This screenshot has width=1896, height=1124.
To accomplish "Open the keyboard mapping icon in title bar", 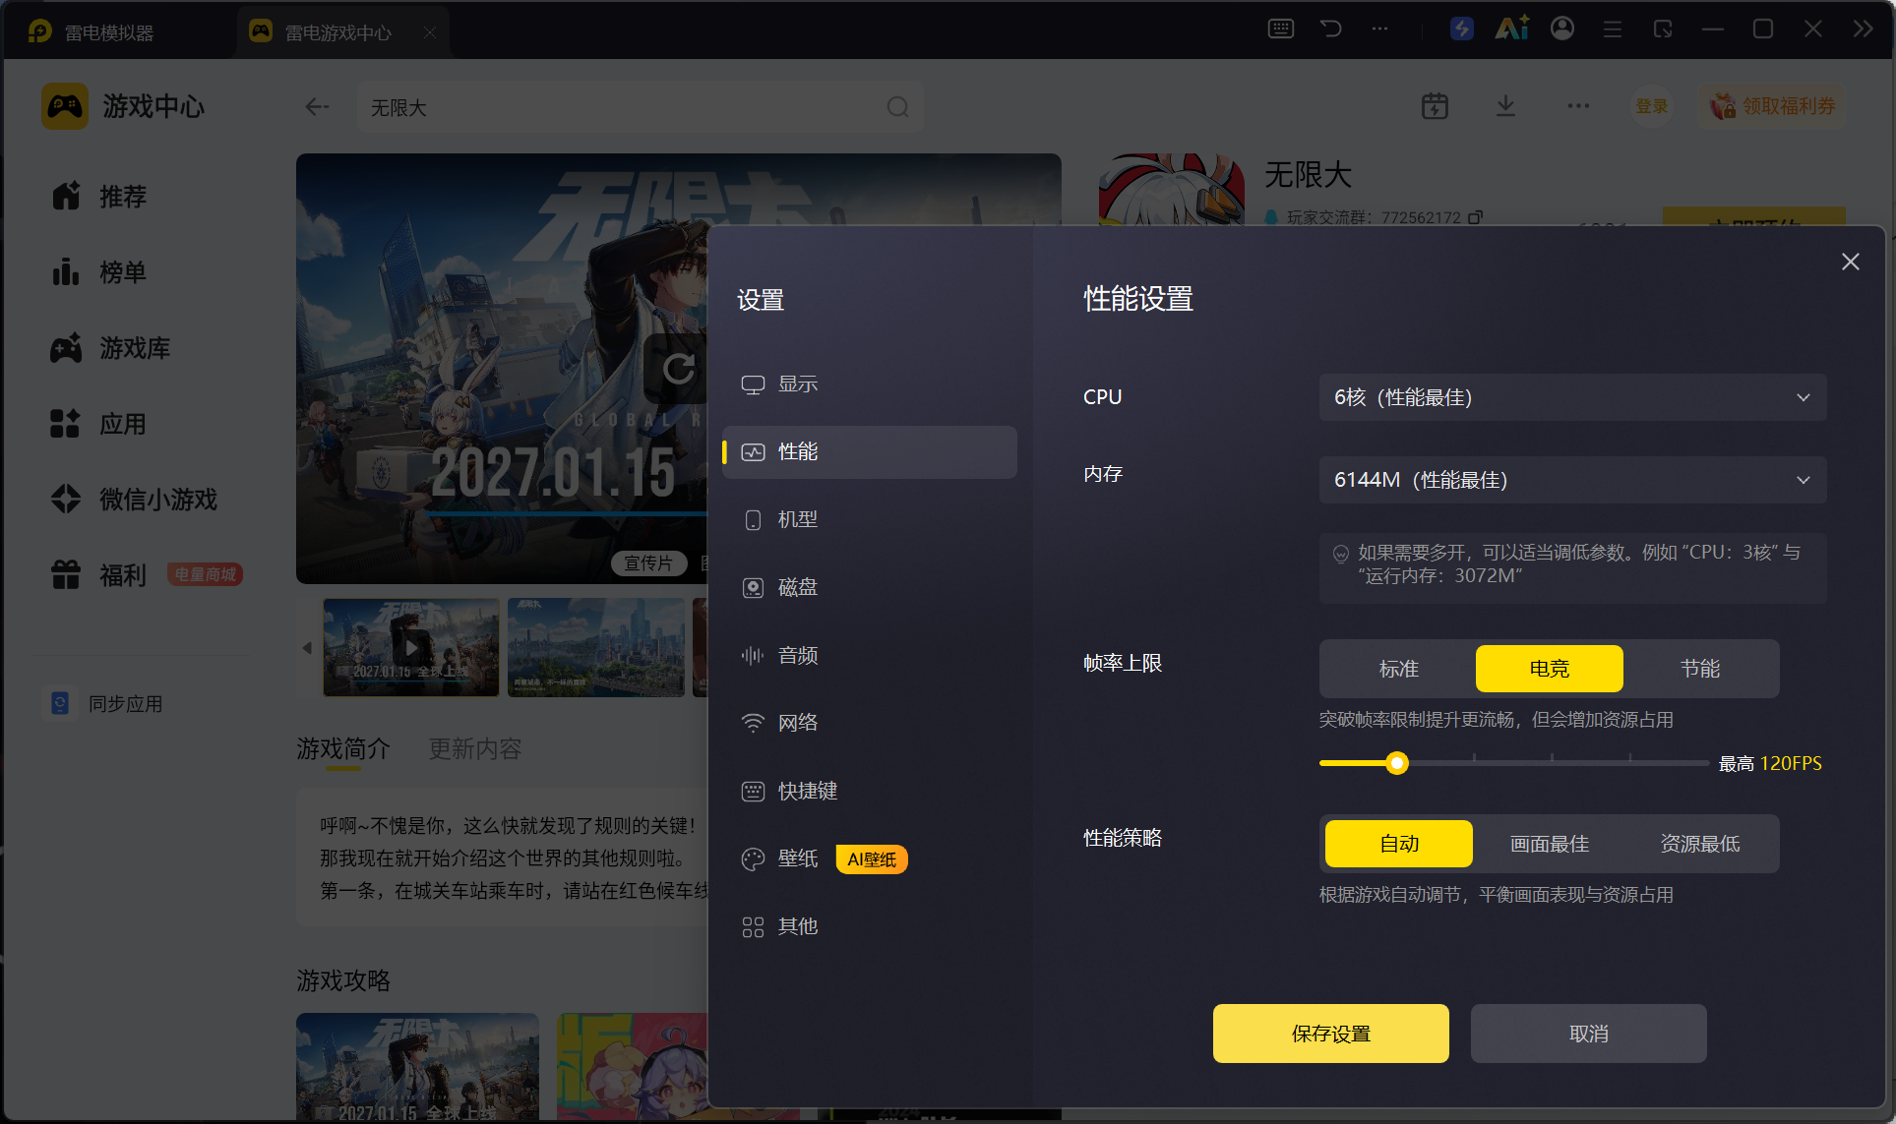I will [1280, 29].
